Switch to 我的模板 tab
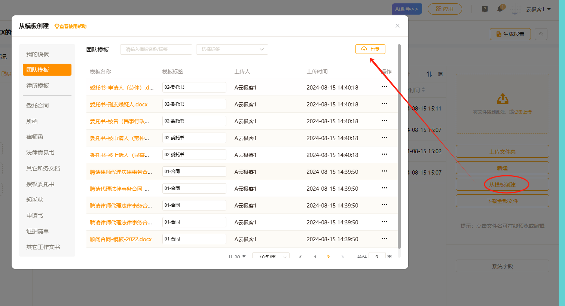565x306 pixels. (38, 54)
